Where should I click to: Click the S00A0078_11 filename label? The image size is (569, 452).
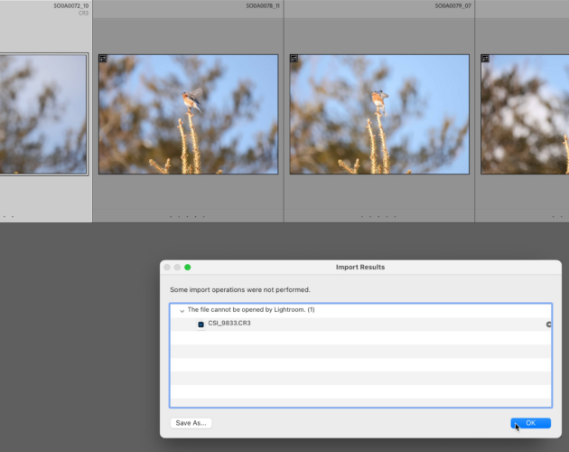click(263, 5)
